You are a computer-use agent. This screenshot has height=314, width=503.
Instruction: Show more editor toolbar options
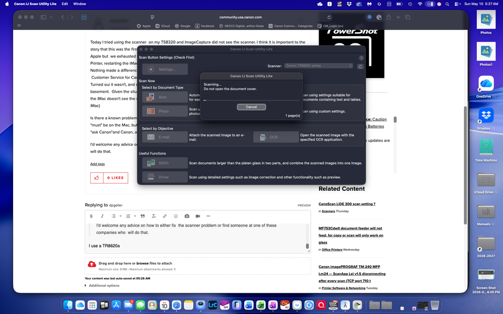208,216
